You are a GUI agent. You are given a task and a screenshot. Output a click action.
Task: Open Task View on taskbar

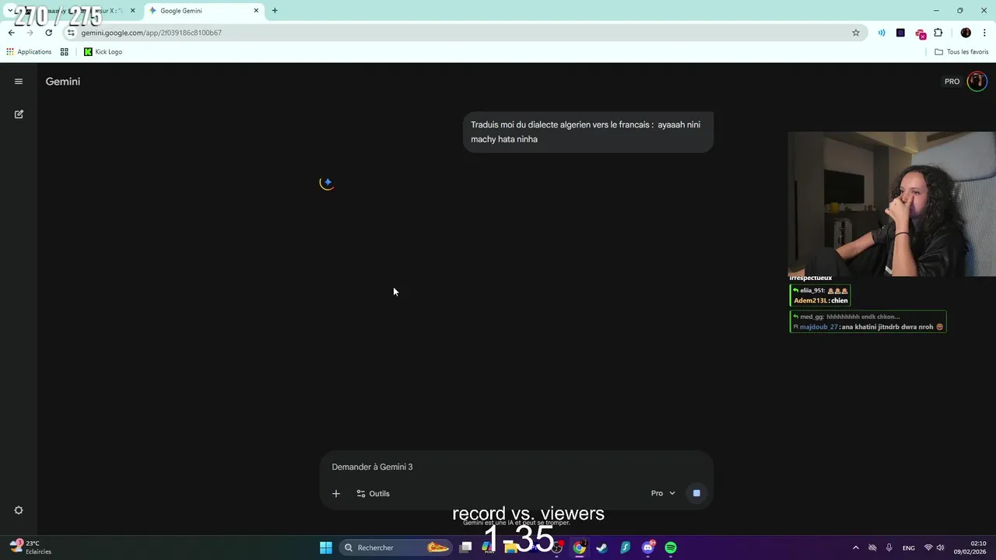tap(465, 548)
